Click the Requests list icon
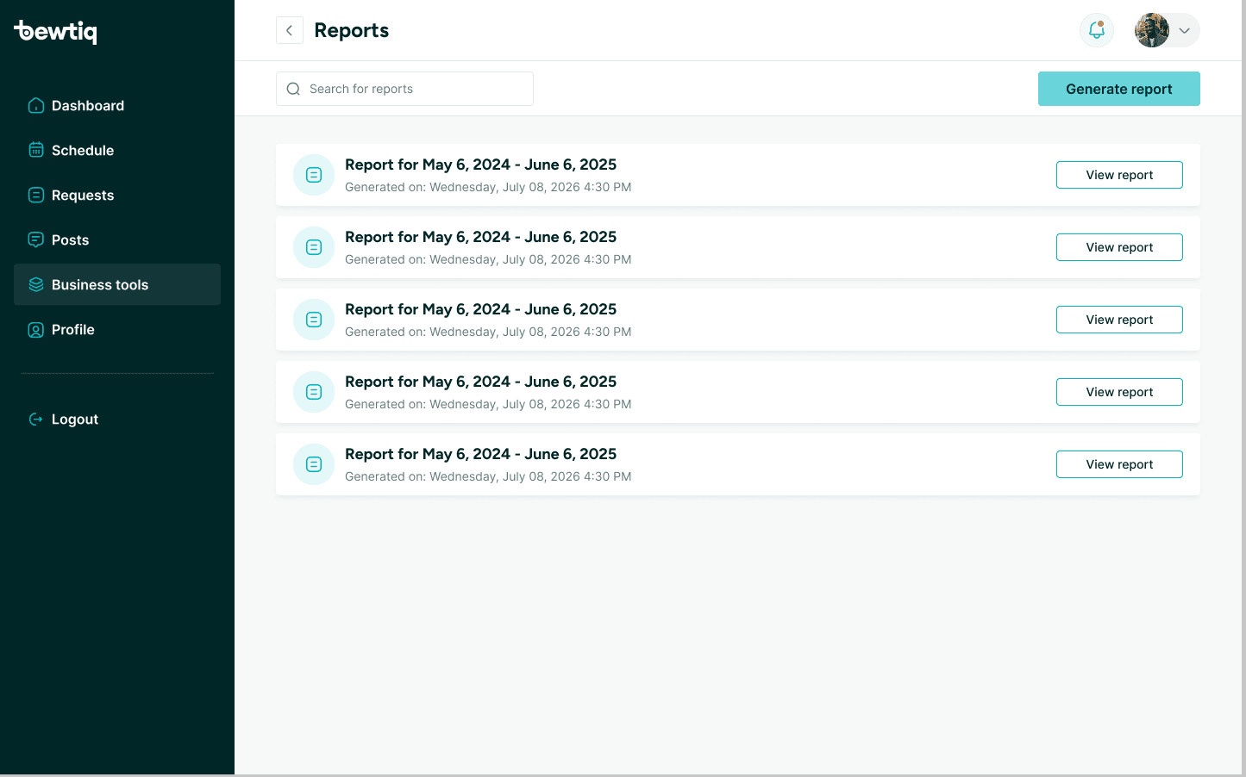Image resolution: width=1246 pixels, height=777 pixels. point(36,195)
